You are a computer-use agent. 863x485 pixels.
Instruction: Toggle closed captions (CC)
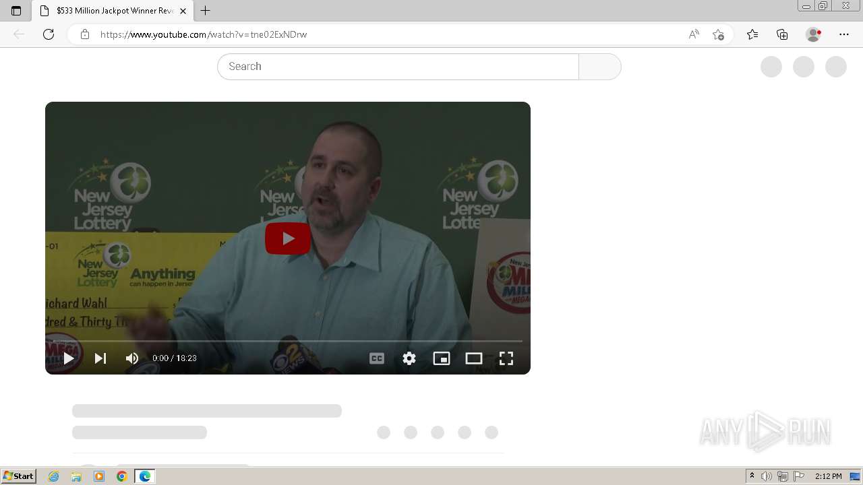[x=377, y=358]
